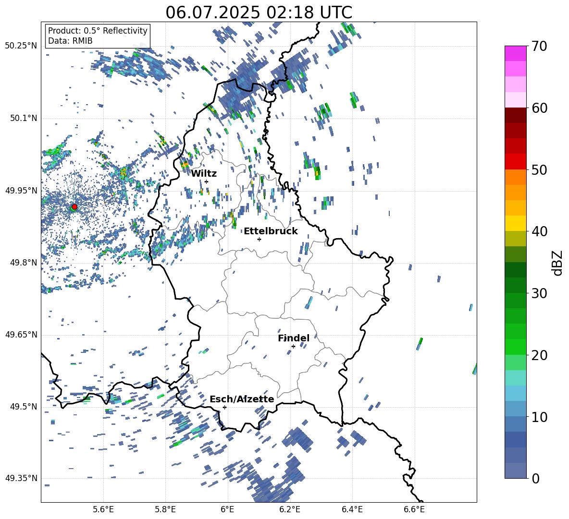Click the Ettelbruck station cross marker

click(x=259, y=239)
